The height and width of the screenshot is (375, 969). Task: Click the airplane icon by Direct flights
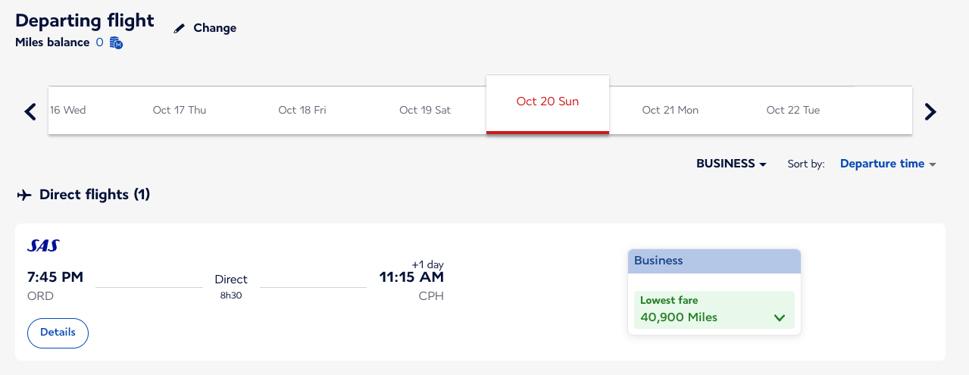pyautogui.click(x=24, y=195)
